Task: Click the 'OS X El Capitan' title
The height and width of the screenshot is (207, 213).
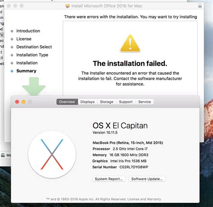Action: [120, 125]
